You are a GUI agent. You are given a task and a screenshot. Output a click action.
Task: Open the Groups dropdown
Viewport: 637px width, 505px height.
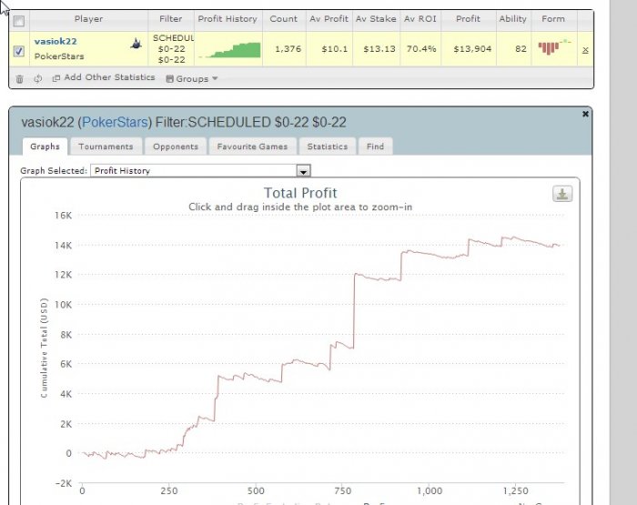tap(192, 79)
